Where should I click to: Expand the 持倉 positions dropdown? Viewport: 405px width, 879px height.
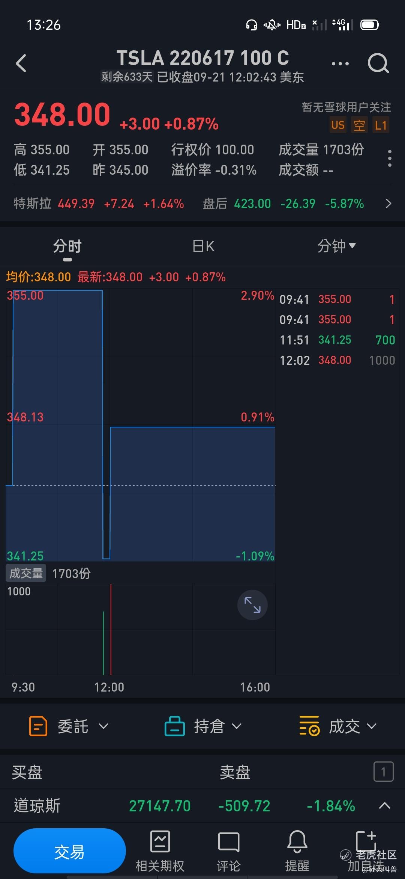tap(203, 726)
